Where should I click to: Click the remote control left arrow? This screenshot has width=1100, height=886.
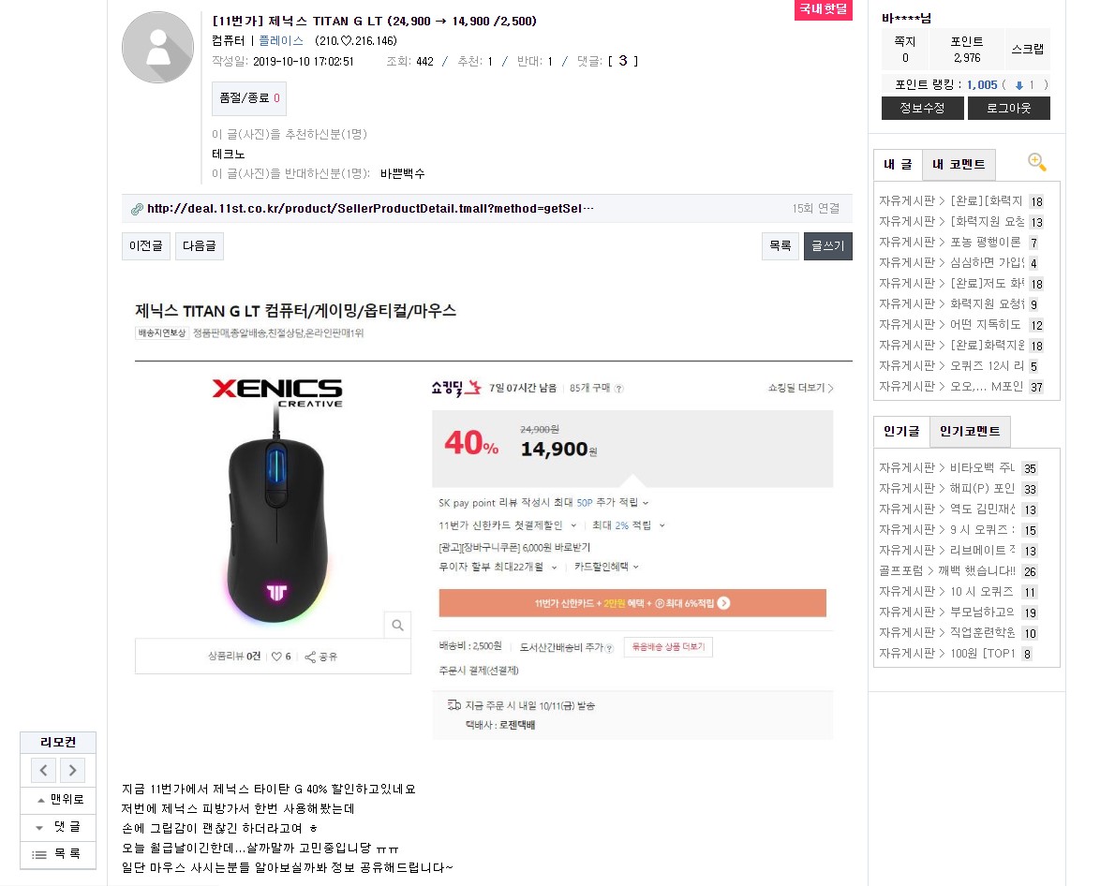tap(44, 771)
